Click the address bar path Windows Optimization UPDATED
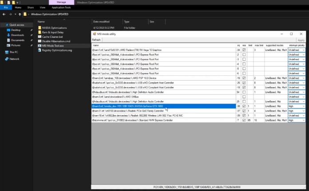 coord(50,14)
